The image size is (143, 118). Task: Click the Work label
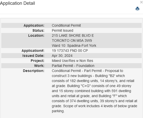coord(39,66)
